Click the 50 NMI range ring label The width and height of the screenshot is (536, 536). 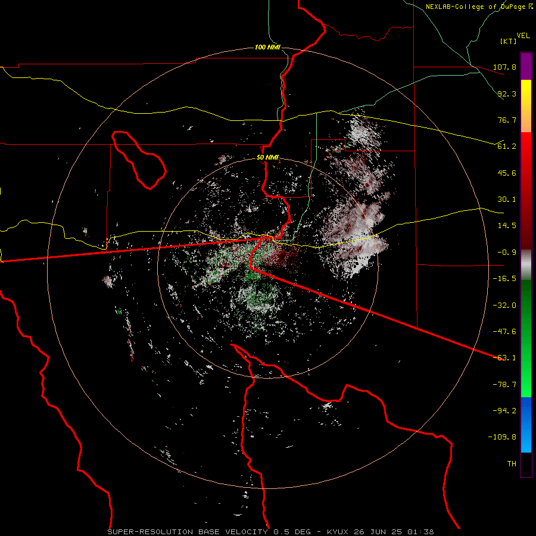point(267,158)
